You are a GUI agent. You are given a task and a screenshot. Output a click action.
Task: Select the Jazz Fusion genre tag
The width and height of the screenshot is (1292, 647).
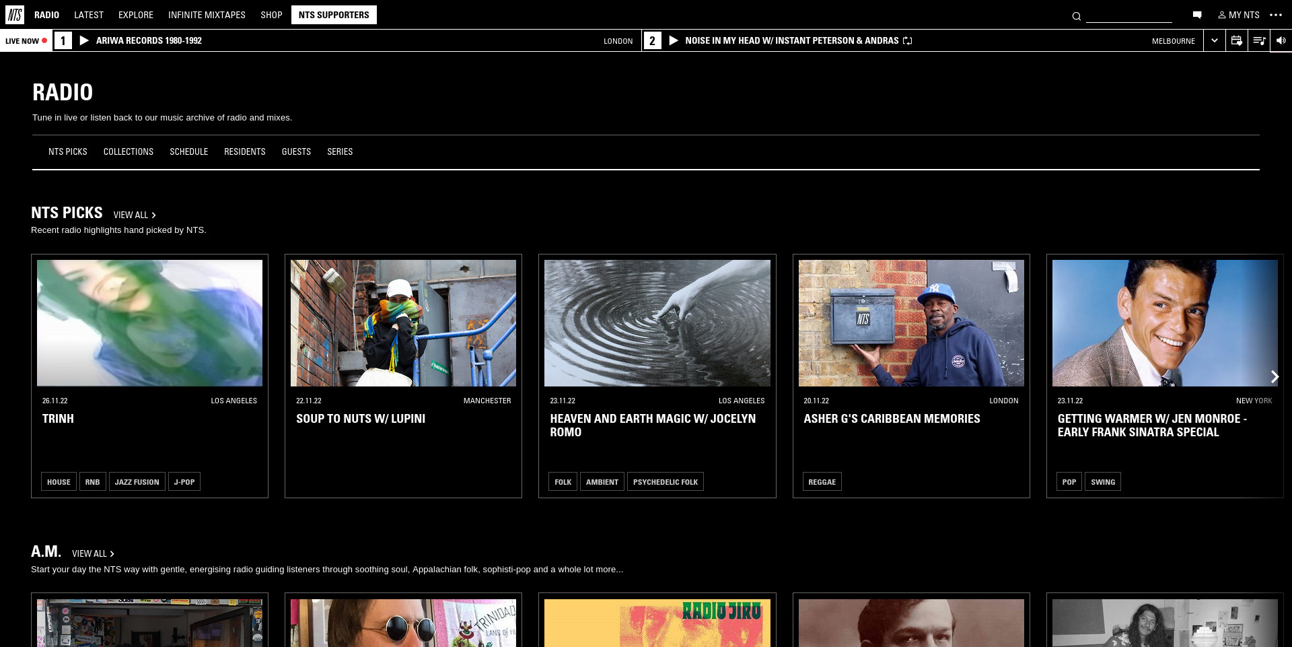click(x=137, y=482)
